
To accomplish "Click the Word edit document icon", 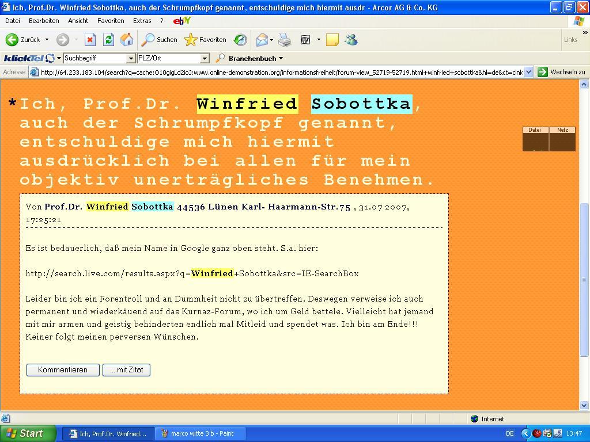I will point(305,40).
